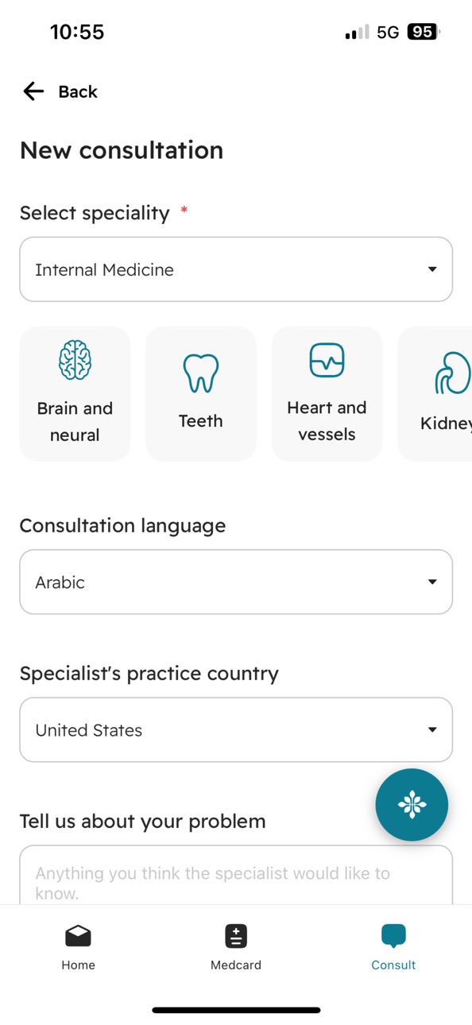
Task: Select the brain icon for Brain and neural
Action: (x=75, y=360)
